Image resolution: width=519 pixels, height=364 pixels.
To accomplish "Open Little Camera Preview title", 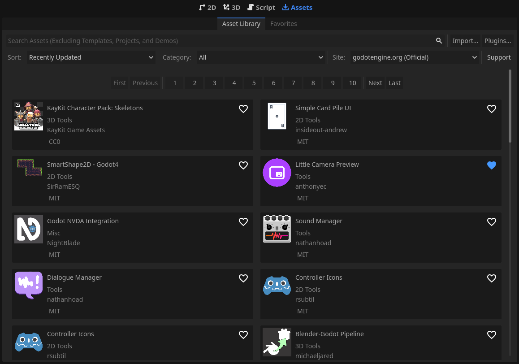I will (x=327, y=165).
